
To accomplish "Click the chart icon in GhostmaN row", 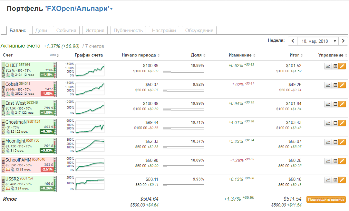I will (328, 123).
